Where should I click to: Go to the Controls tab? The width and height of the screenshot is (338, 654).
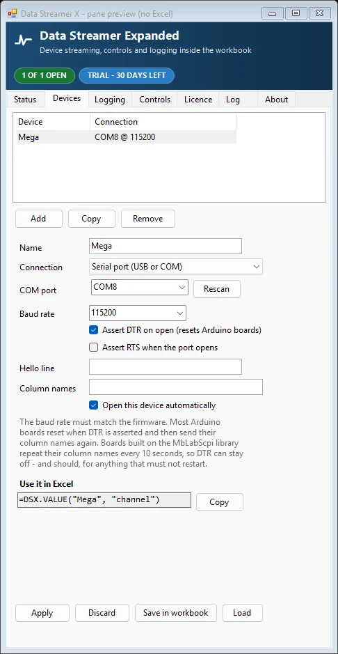pyautogui.click(x=155, y=100)
